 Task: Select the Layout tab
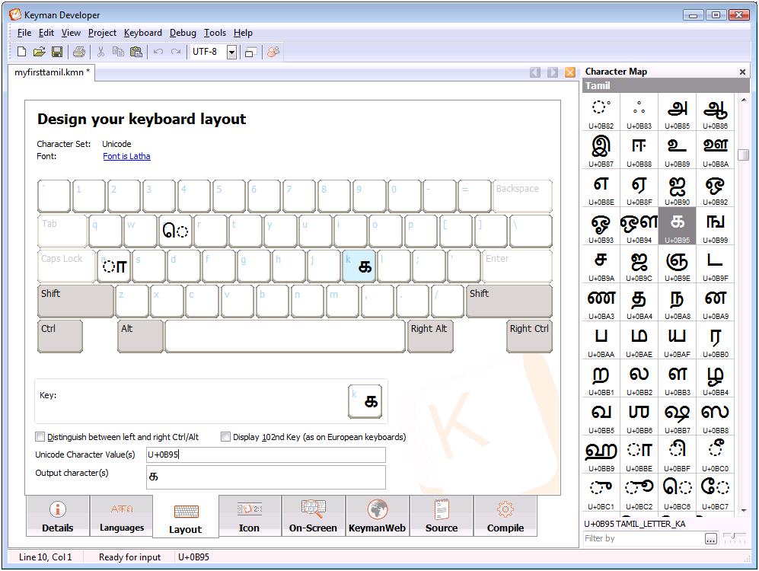point(186,517)
